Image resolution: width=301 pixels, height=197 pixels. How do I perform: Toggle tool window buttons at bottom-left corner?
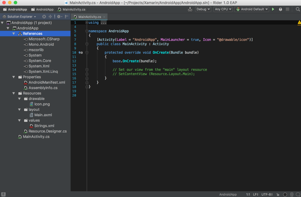(3, 194)
